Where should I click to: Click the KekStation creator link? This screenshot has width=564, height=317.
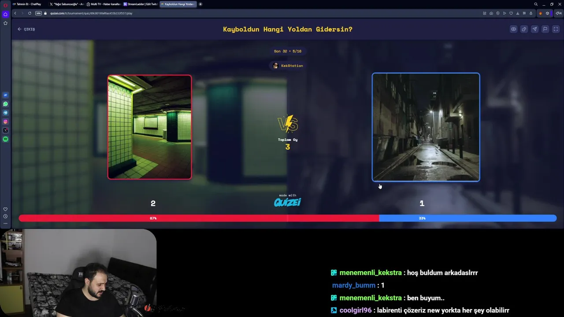288,66
